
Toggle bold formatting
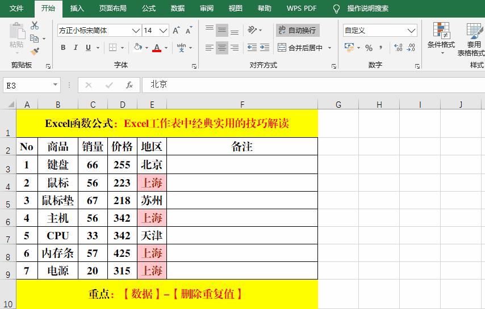pos(63,48)
